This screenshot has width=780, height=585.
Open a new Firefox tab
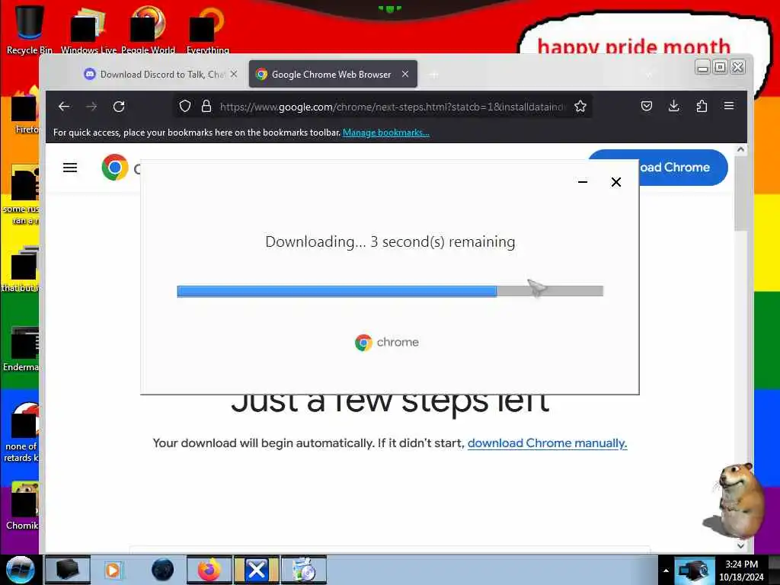point(433,75)
